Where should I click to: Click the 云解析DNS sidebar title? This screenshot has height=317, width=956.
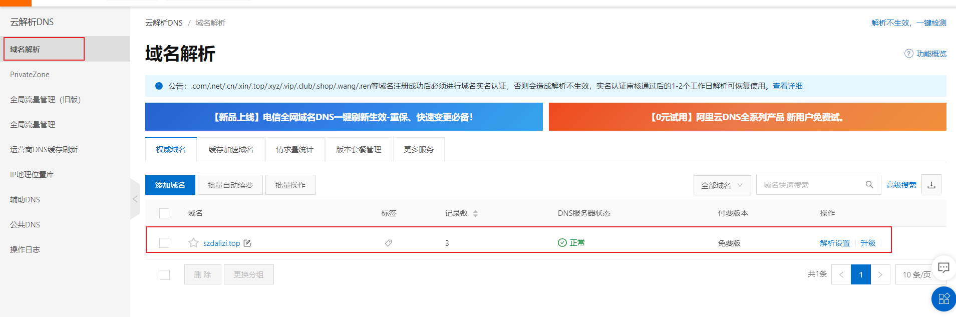click(x=32, y=22)
